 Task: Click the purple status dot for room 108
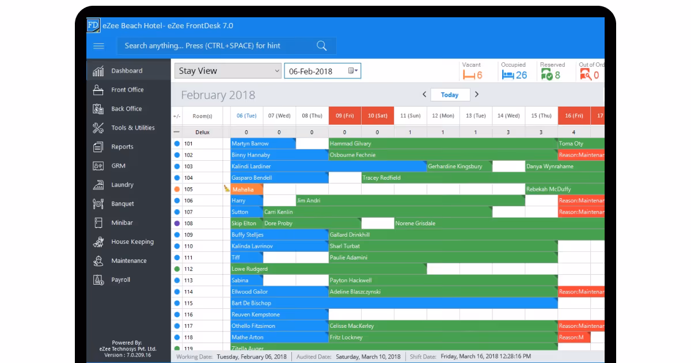177,223
